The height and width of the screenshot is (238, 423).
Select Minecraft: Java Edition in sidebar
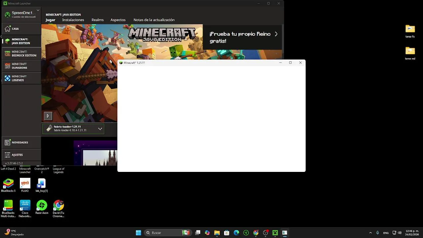(21, 41)
